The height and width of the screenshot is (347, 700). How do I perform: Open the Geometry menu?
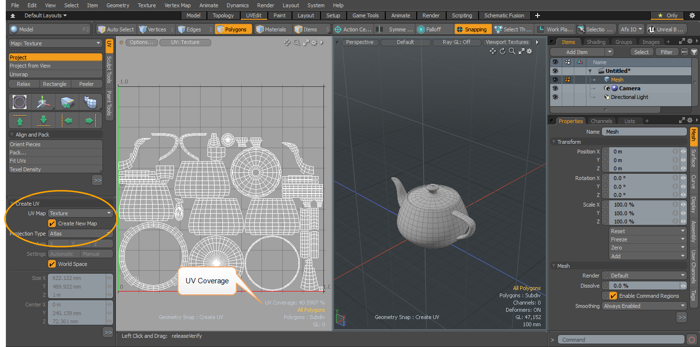[x=118, y=5]
